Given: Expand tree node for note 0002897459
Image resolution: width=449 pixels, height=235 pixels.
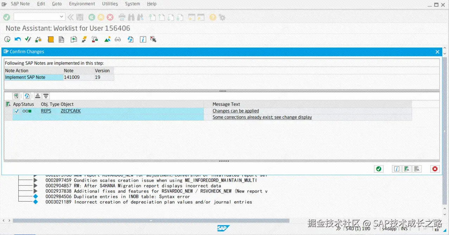Looking at the screenshot, I should tap(36, 180).
